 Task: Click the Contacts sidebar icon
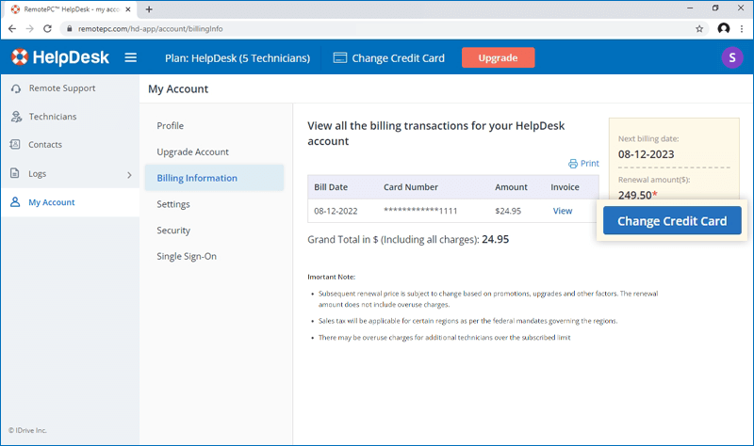coord(15,145)
